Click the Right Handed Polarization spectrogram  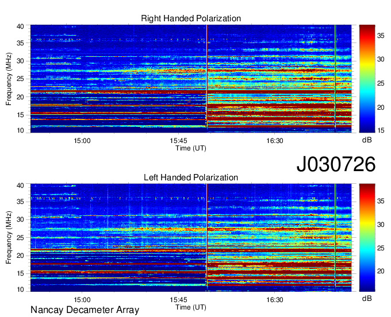coord(191,79)
